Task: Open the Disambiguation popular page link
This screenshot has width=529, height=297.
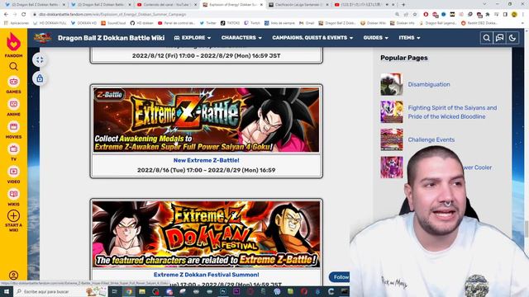Action: 429,84
